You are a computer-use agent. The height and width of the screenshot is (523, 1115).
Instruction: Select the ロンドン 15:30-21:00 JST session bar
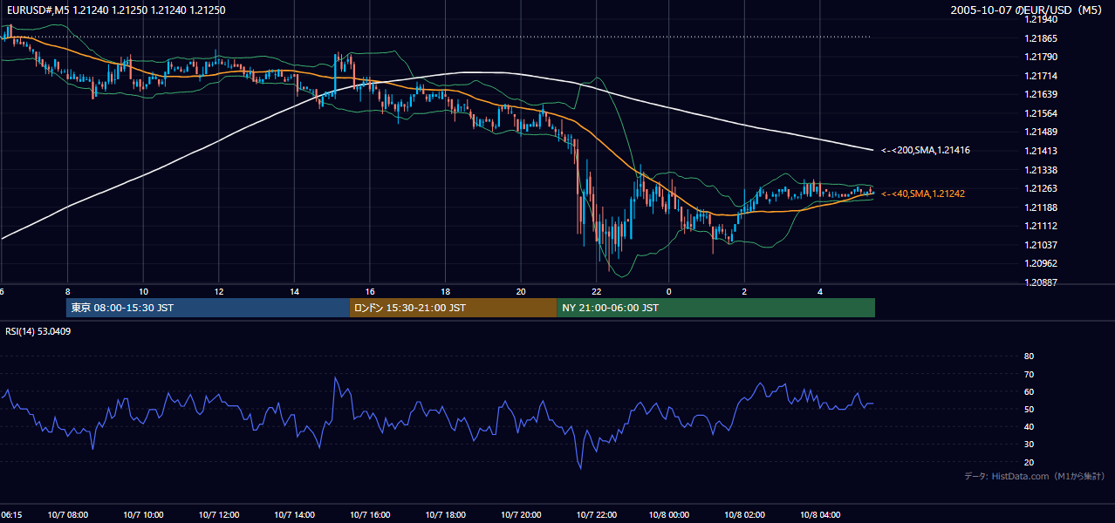453,308
